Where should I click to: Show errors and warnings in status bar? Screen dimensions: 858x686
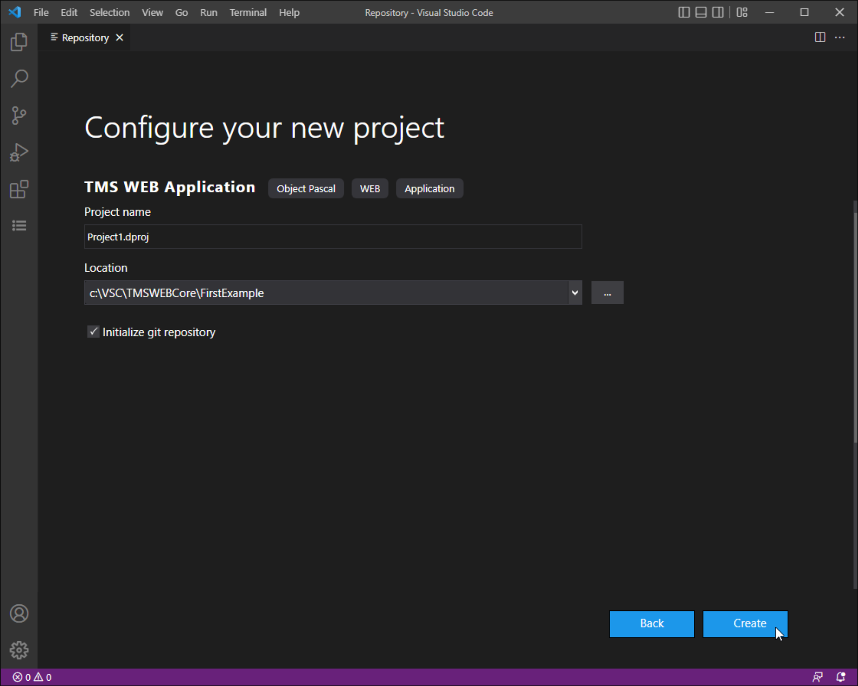[x=32, y=677]
